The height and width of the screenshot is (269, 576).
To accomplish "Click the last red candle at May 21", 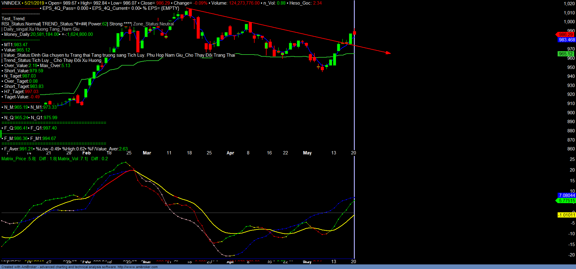I will (354, 32).
